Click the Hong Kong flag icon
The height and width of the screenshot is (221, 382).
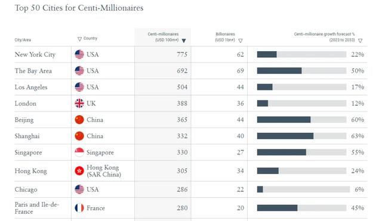coord(79,171)
